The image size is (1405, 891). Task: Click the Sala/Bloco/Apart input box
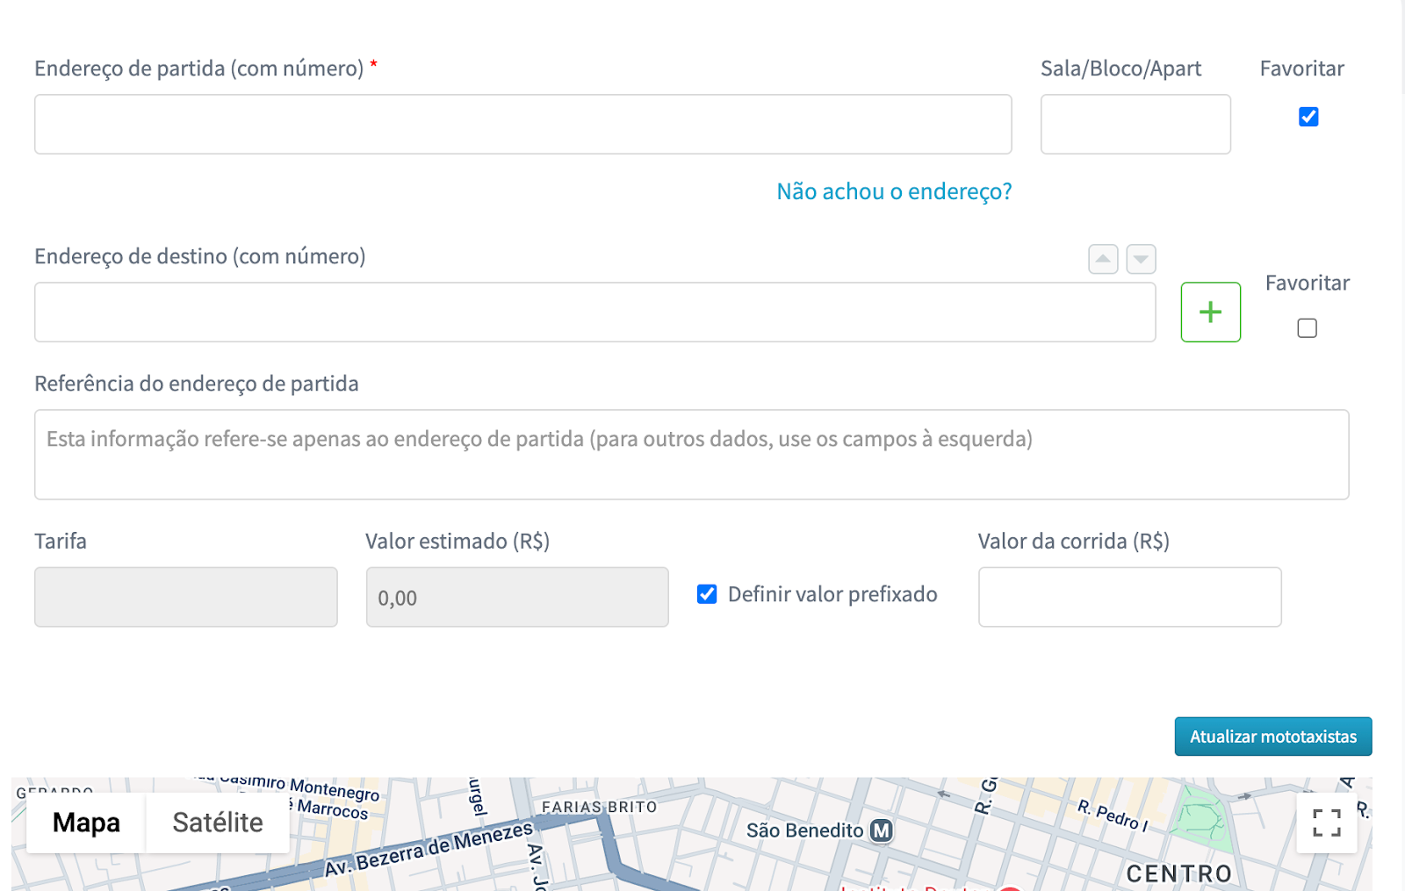click(1135, 125)
